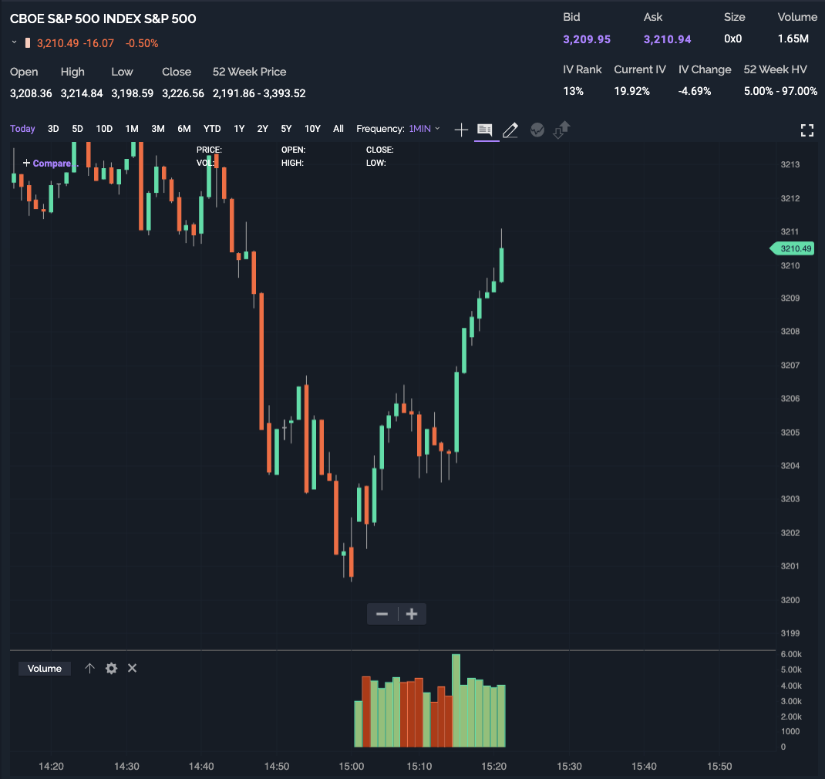The height and width of the screenshot is (779, 825).
Task: Select the 1Y time range
Action: coord(239,129)
